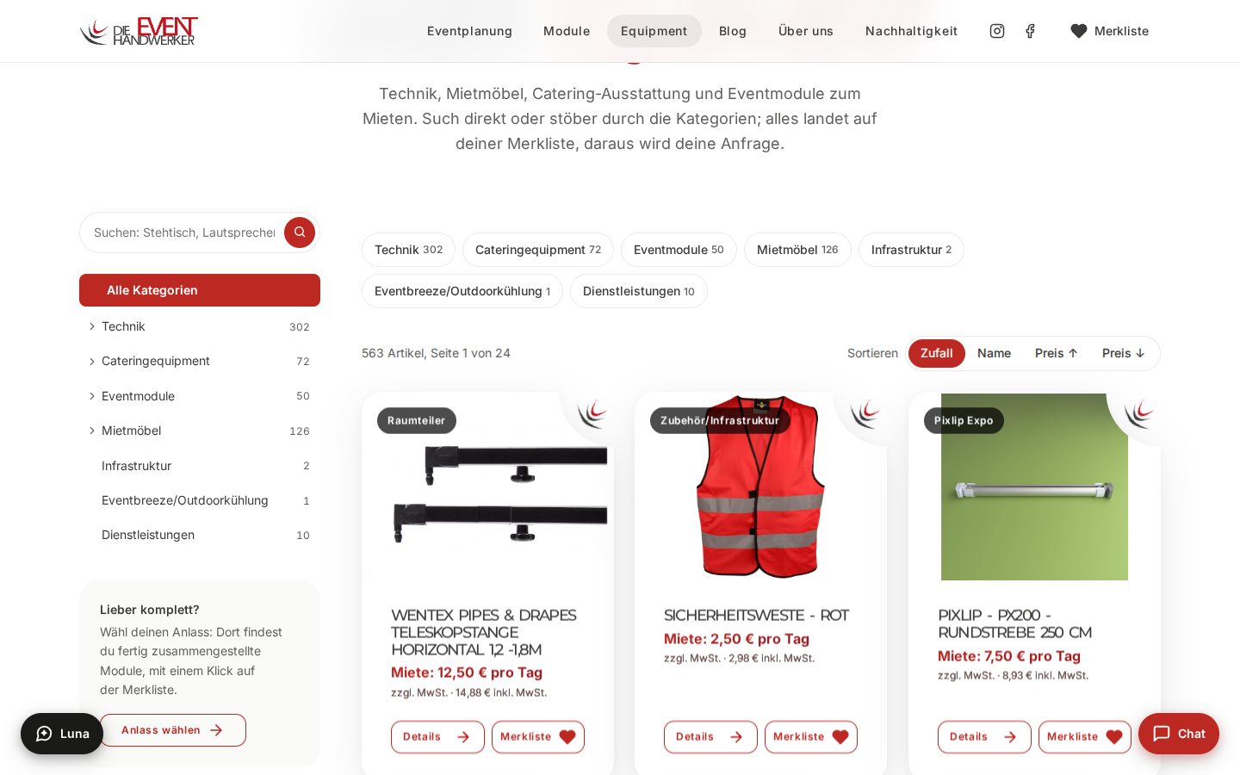Click title Sicherheitsweste - Rot
The image size is (1240, 775).
tap(756, 615)
